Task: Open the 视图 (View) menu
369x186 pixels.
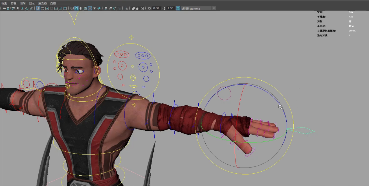Action: coord(5,3)
